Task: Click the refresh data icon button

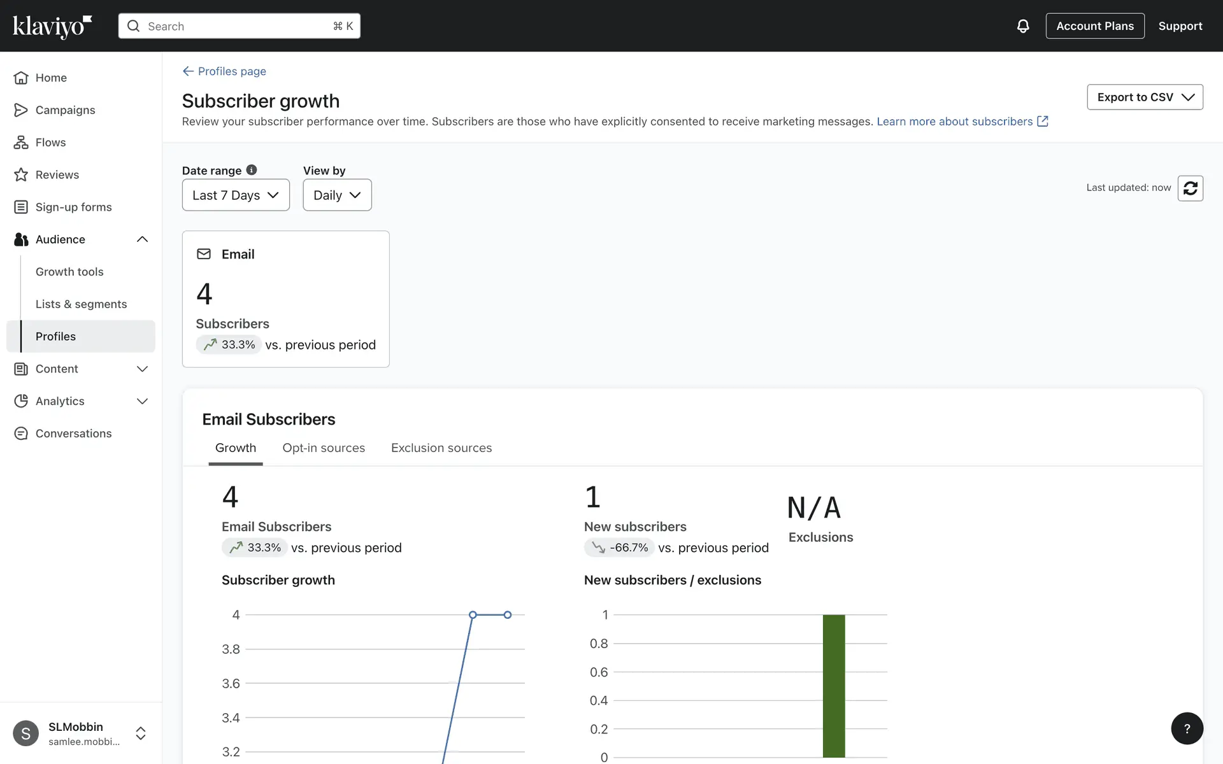Action: coord(1190,188)
